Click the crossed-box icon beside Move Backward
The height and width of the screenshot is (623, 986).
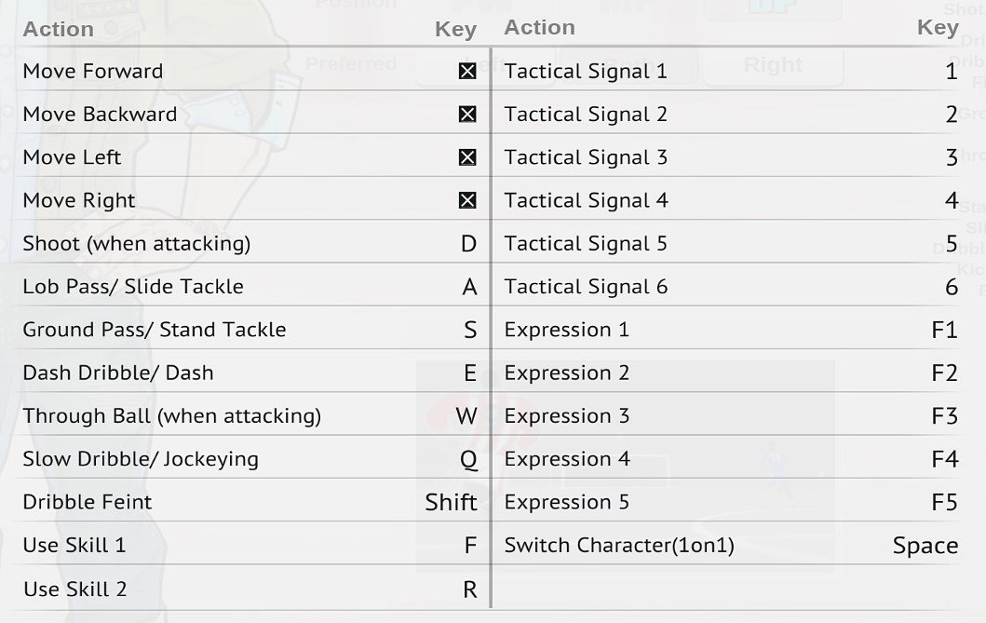point(467,115)
